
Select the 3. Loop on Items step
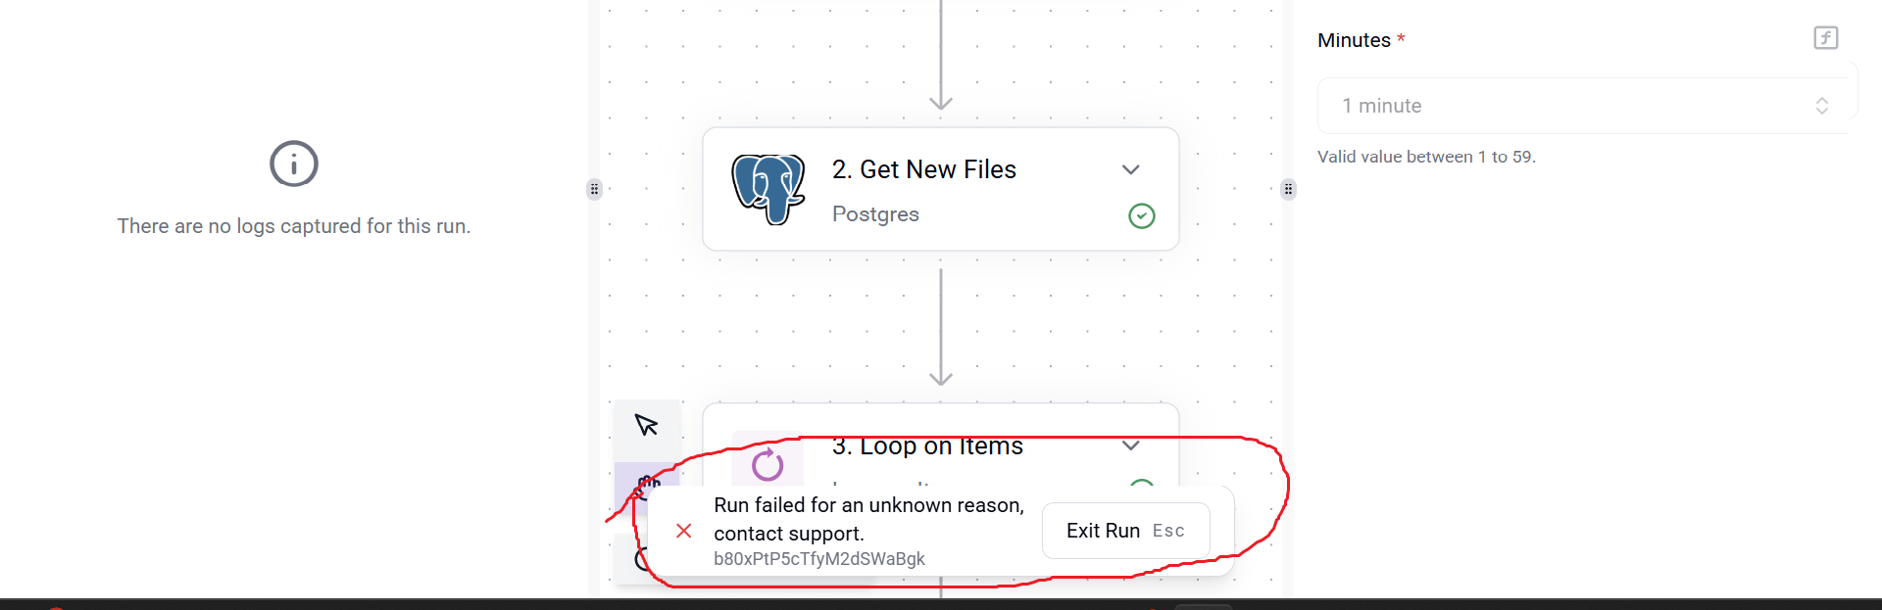(940, 446)
